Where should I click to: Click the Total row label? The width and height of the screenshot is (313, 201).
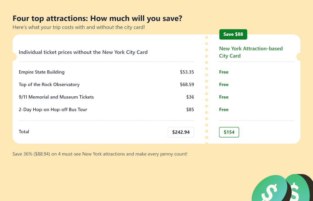24,132
